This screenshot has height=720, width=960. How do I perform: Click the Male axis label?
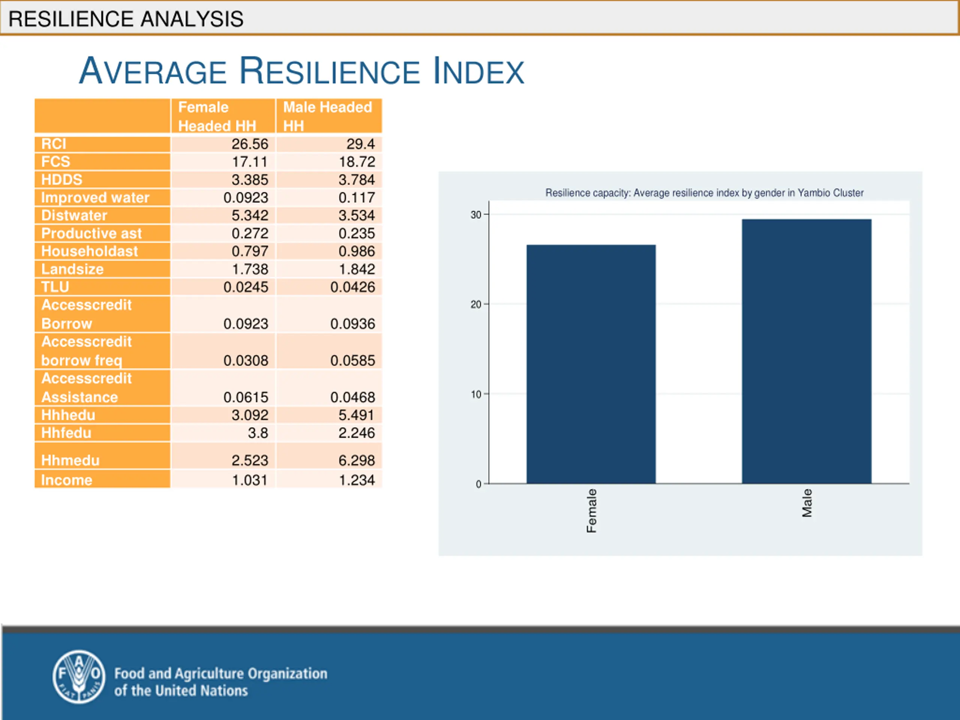click(x=807, y=503)
